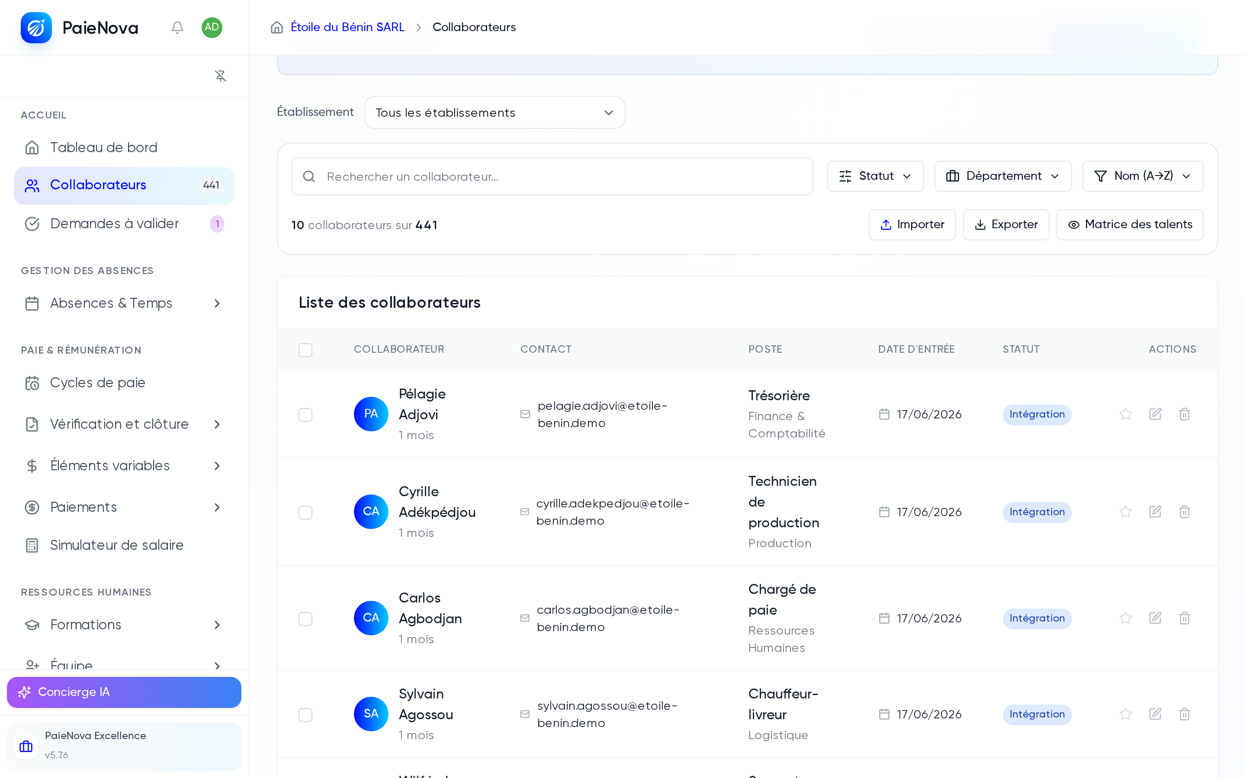Expand Formations submenu
The height and width of the screenshot is (778, 1246).
(124, 625)
